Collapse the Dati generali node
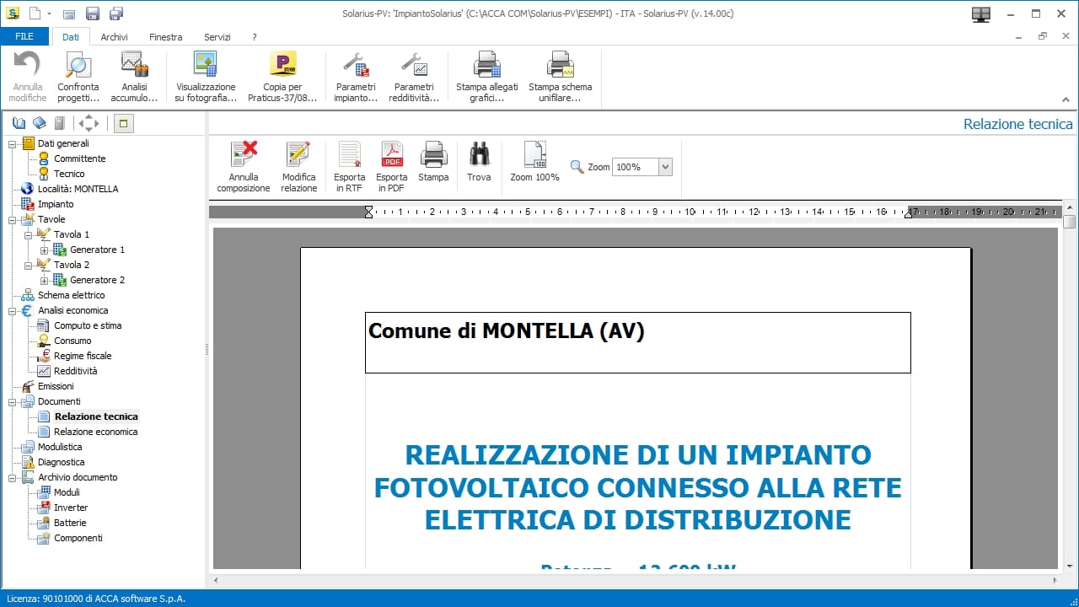This screenshot has height=607, width=1079. point(13,143)
